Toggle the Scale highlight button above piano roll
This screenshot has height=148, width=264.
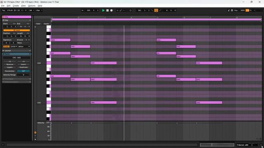(46, 24)
